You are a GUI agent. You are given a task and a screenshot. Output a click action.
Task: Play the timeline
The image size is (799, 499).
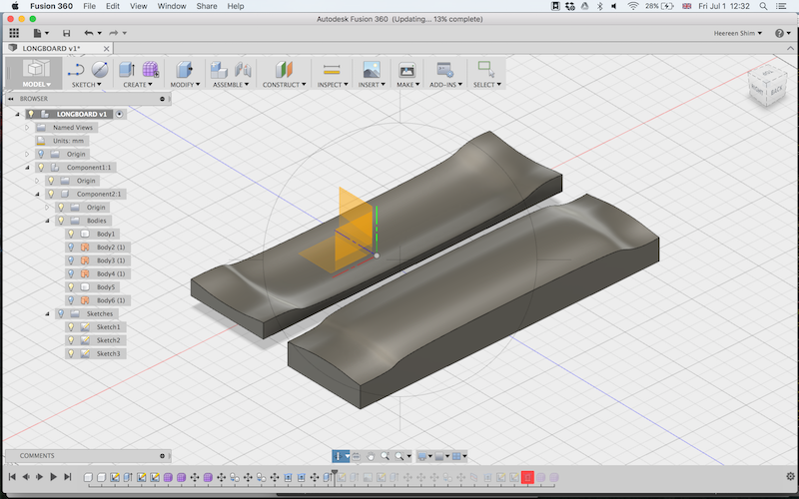(54, 477)
